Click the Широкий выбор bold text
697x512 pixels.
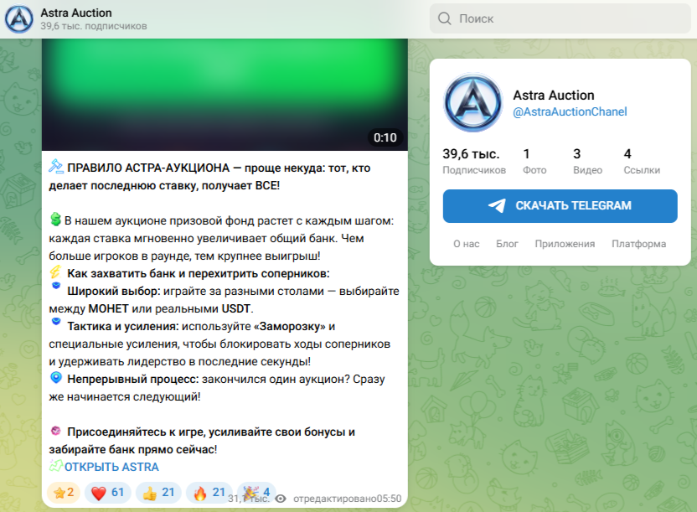coord(113,291)
